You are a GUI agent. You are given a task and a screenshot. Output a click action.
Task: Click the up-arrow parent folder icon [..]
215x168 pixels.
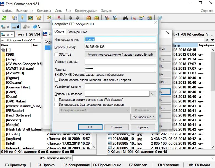3,50
